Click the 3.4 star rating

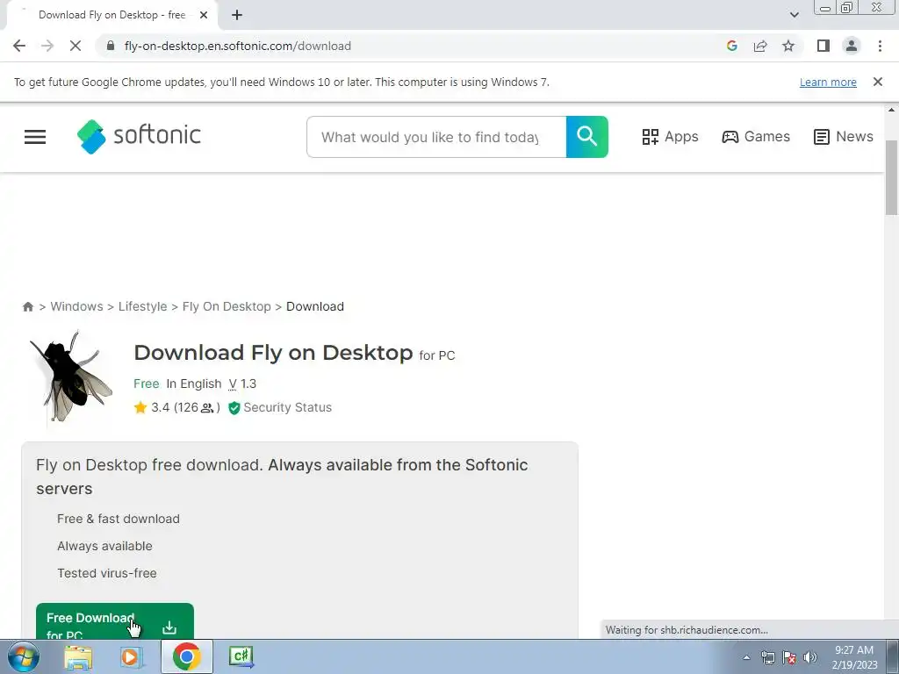(x=176, y=407)
